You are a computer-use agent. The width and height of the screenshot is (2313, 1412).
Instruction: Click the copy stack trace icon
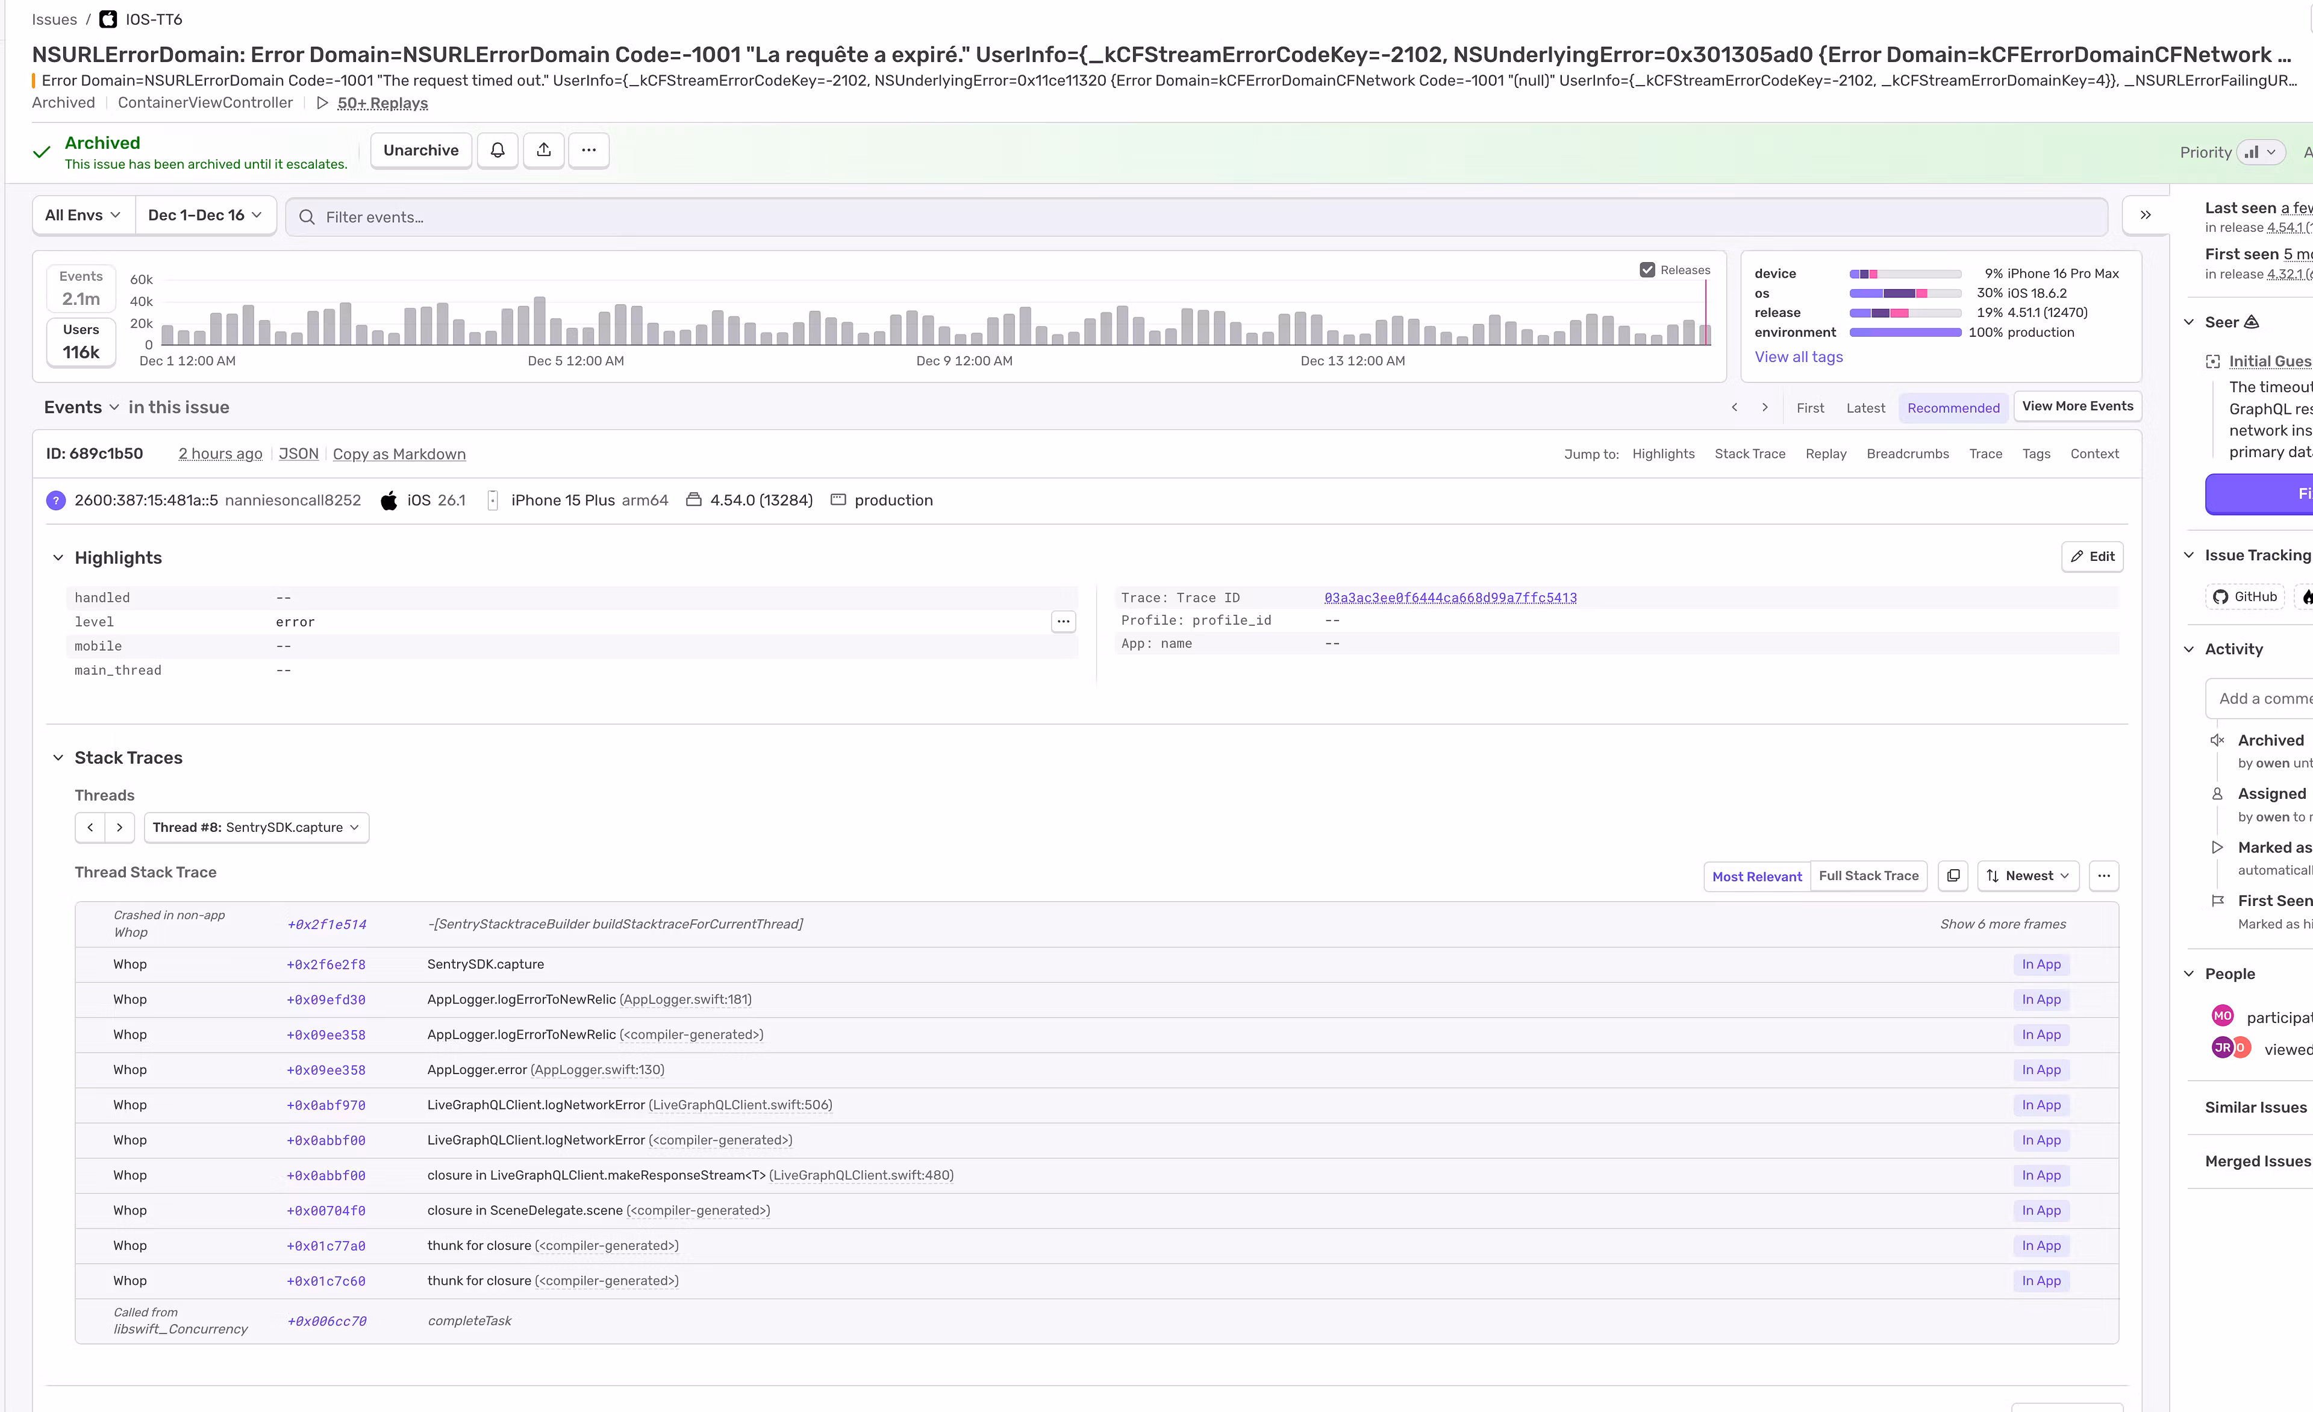[1953, 876]
